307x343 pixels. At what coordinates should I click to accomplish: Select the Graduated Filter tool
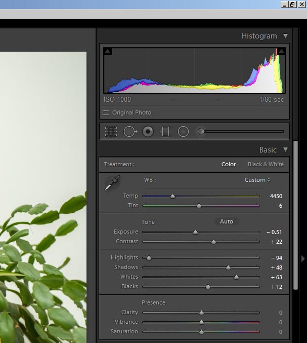point(165,132)
